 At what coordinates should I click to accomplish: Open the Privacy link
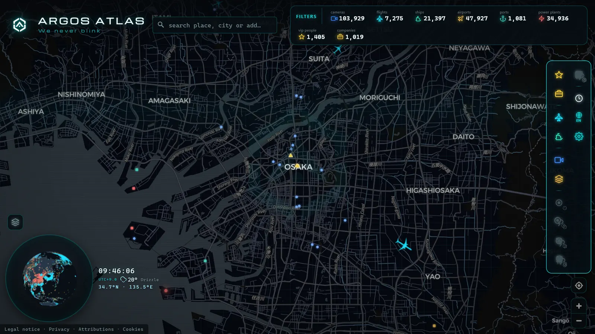click(59, 329)
